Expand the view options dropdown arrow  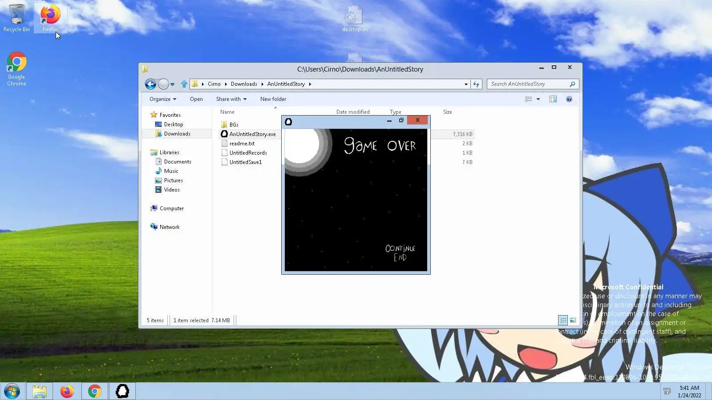pyautogui.click(x=538, y=99)
